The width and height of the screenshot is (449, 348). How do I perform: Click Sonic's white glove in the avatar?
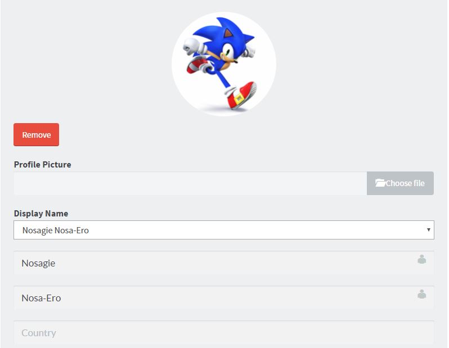point(191,46)
